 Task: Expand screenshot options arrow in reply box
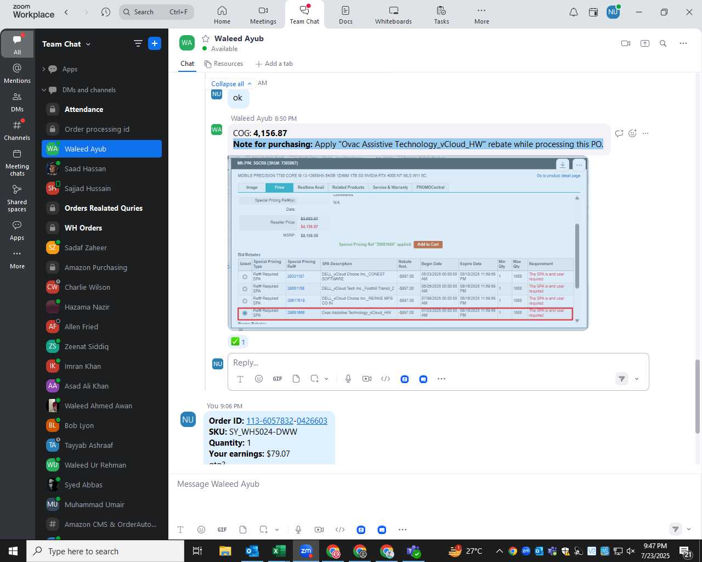coord(326,379)
